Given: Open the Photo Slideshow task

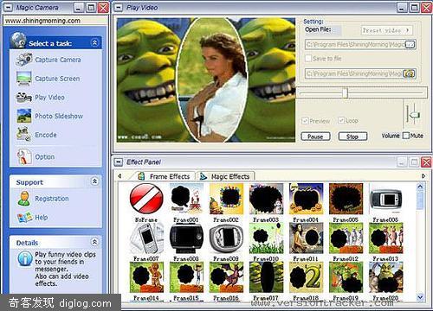Looking at the screenshot, I should click(x=49, y=116).
